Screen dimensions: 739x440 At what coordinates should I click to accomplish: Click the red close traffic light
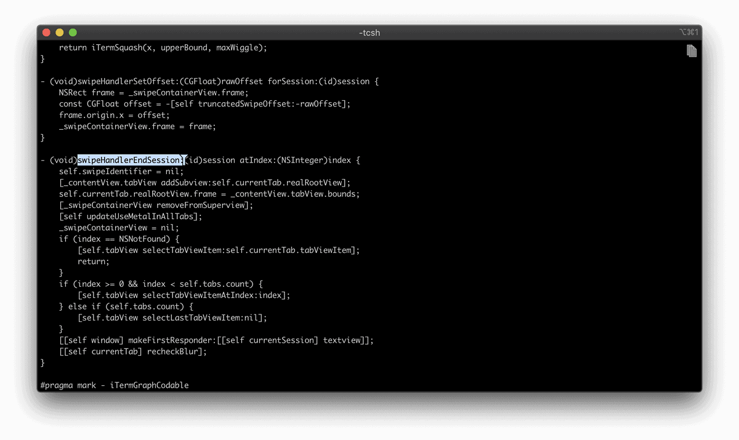[46, 31]
